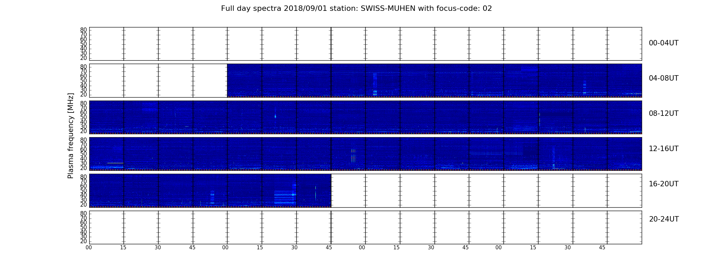Click inside the empty 00-04UT spectrum panel
The width and height of the screenshot is (713, 271).
(x=365, y=44)
